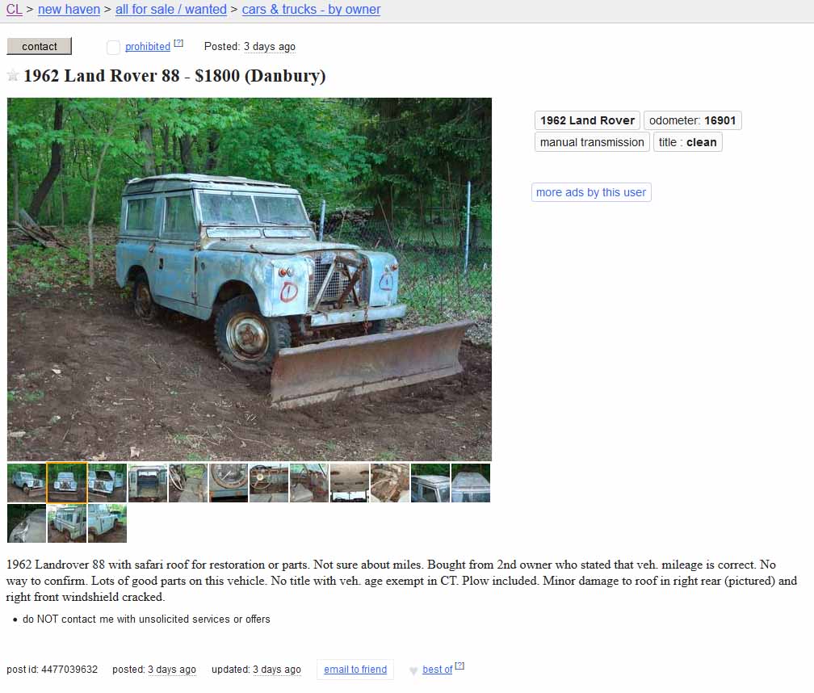Click the best of link
The width and height of the screenshot is (814, 693).
click(x=438, y=670)
